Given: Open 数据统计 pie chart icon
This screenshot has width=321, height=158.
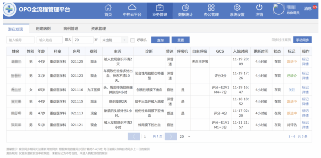Looking at the screenshot, I should click(x=185, y=8).
